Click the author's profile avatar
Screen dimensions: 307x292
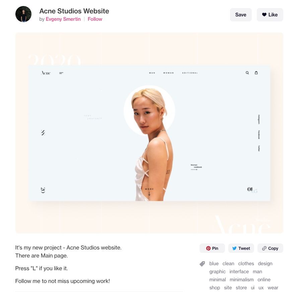[x=23, y=14]
